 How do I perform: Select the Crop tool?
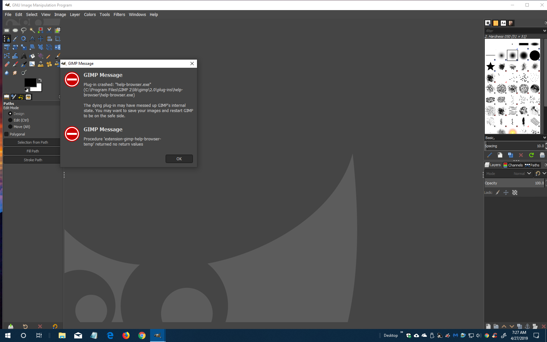57,39
